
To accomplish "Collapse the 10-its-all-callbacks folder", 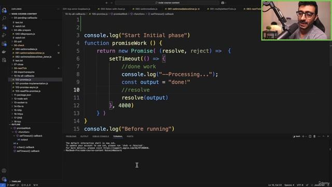I will 24,76.
